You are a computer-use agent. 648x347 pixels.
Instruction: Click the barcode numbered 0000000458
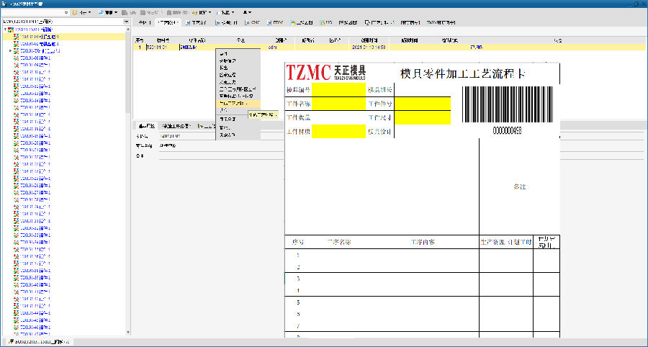tap(507, 107)
